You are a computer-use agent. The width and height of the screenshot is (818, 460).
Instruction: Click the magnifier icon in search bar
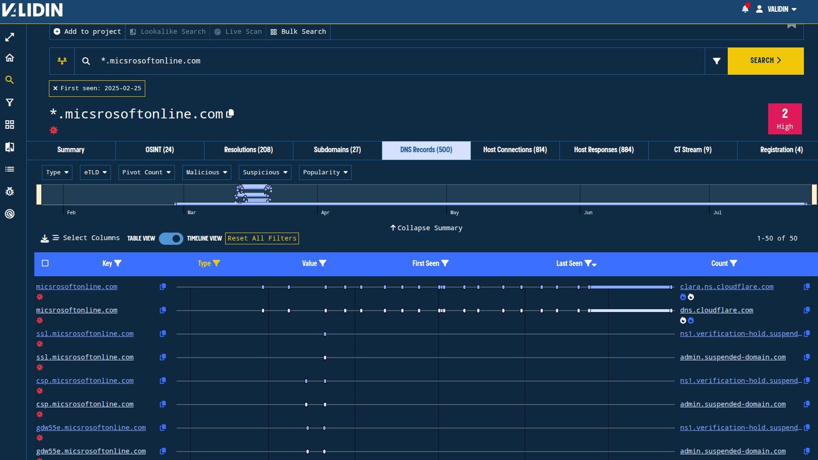coord(86,61)
